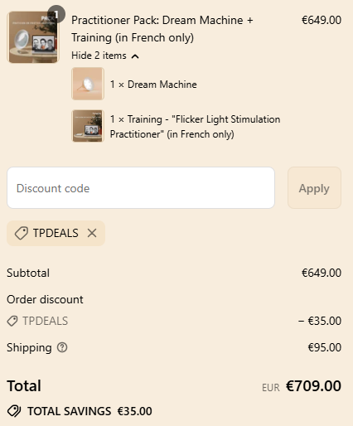Click the Discount code input field

tap(141, 188)
